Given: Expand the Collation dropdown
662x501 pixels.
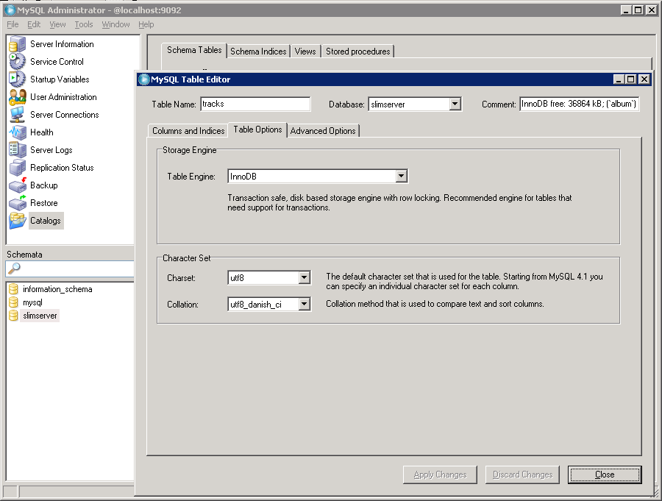Looking at the screenshot, I should point(305,305).
